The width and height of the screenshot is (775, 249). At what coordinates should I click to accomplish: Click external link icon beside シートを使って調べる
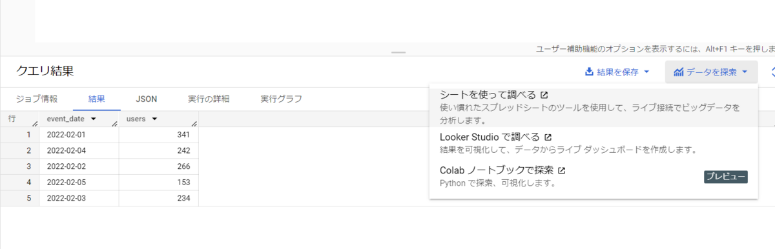[544, 95]
